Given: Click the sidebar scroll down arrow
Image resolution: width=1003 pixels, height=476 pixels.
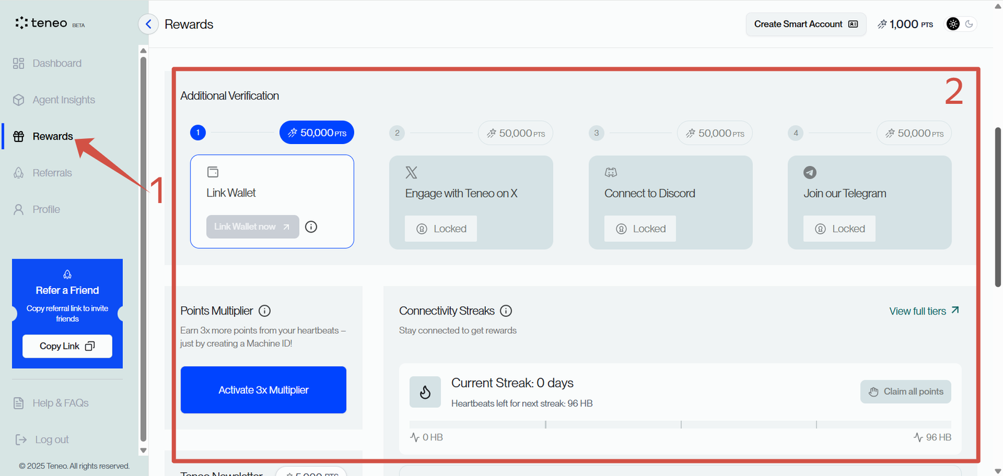Looking at the screenshot, I should click(143, 450).
